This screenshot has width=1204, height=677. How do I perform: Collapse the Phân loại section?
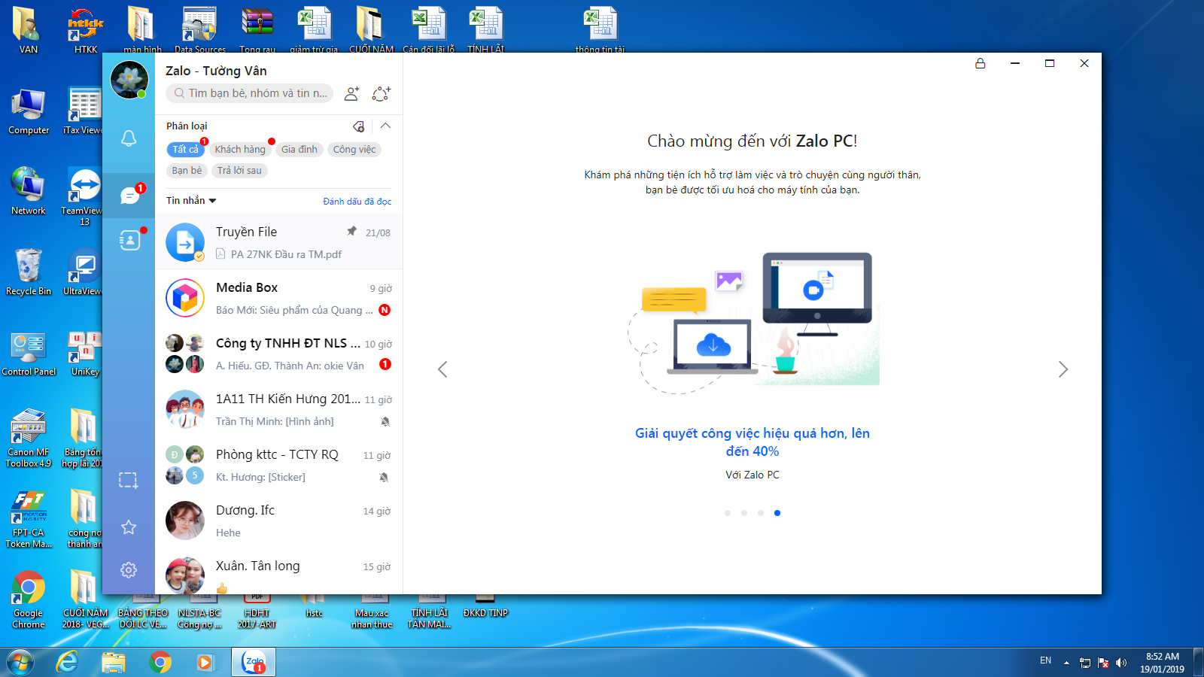pyautogui.click(x=385, y=126)
